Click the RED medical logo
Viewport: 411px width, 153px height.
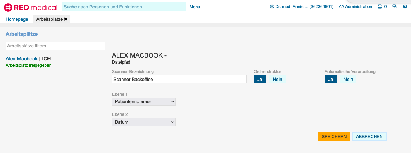point(30,7)
